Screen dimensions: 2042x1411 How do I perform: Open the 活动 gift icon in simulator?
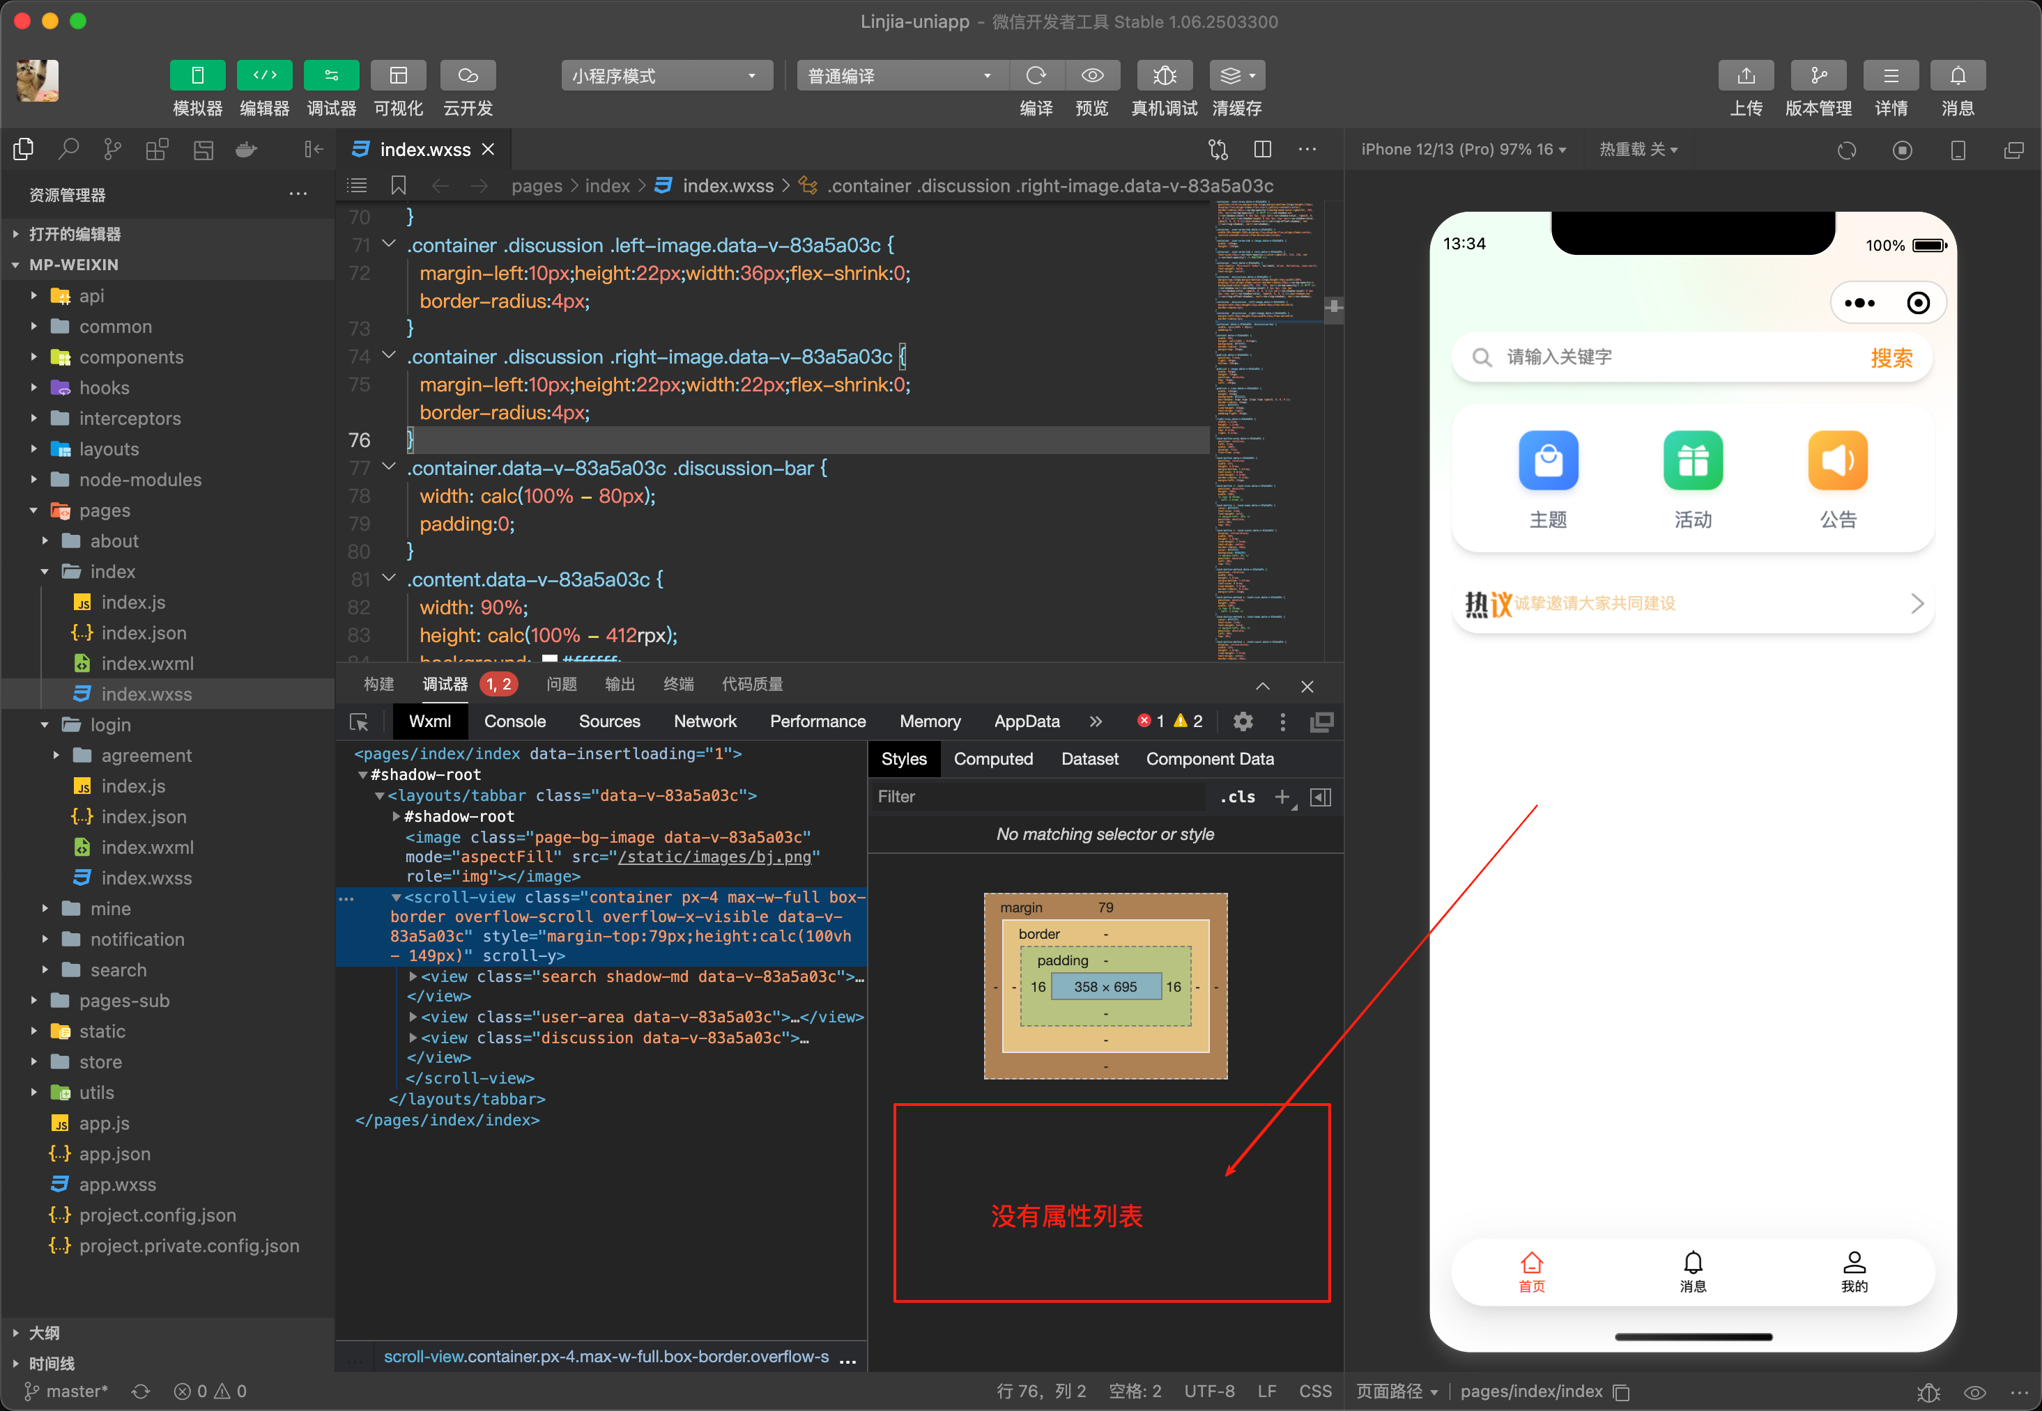pyautogui.click(x=1691, y=460)
